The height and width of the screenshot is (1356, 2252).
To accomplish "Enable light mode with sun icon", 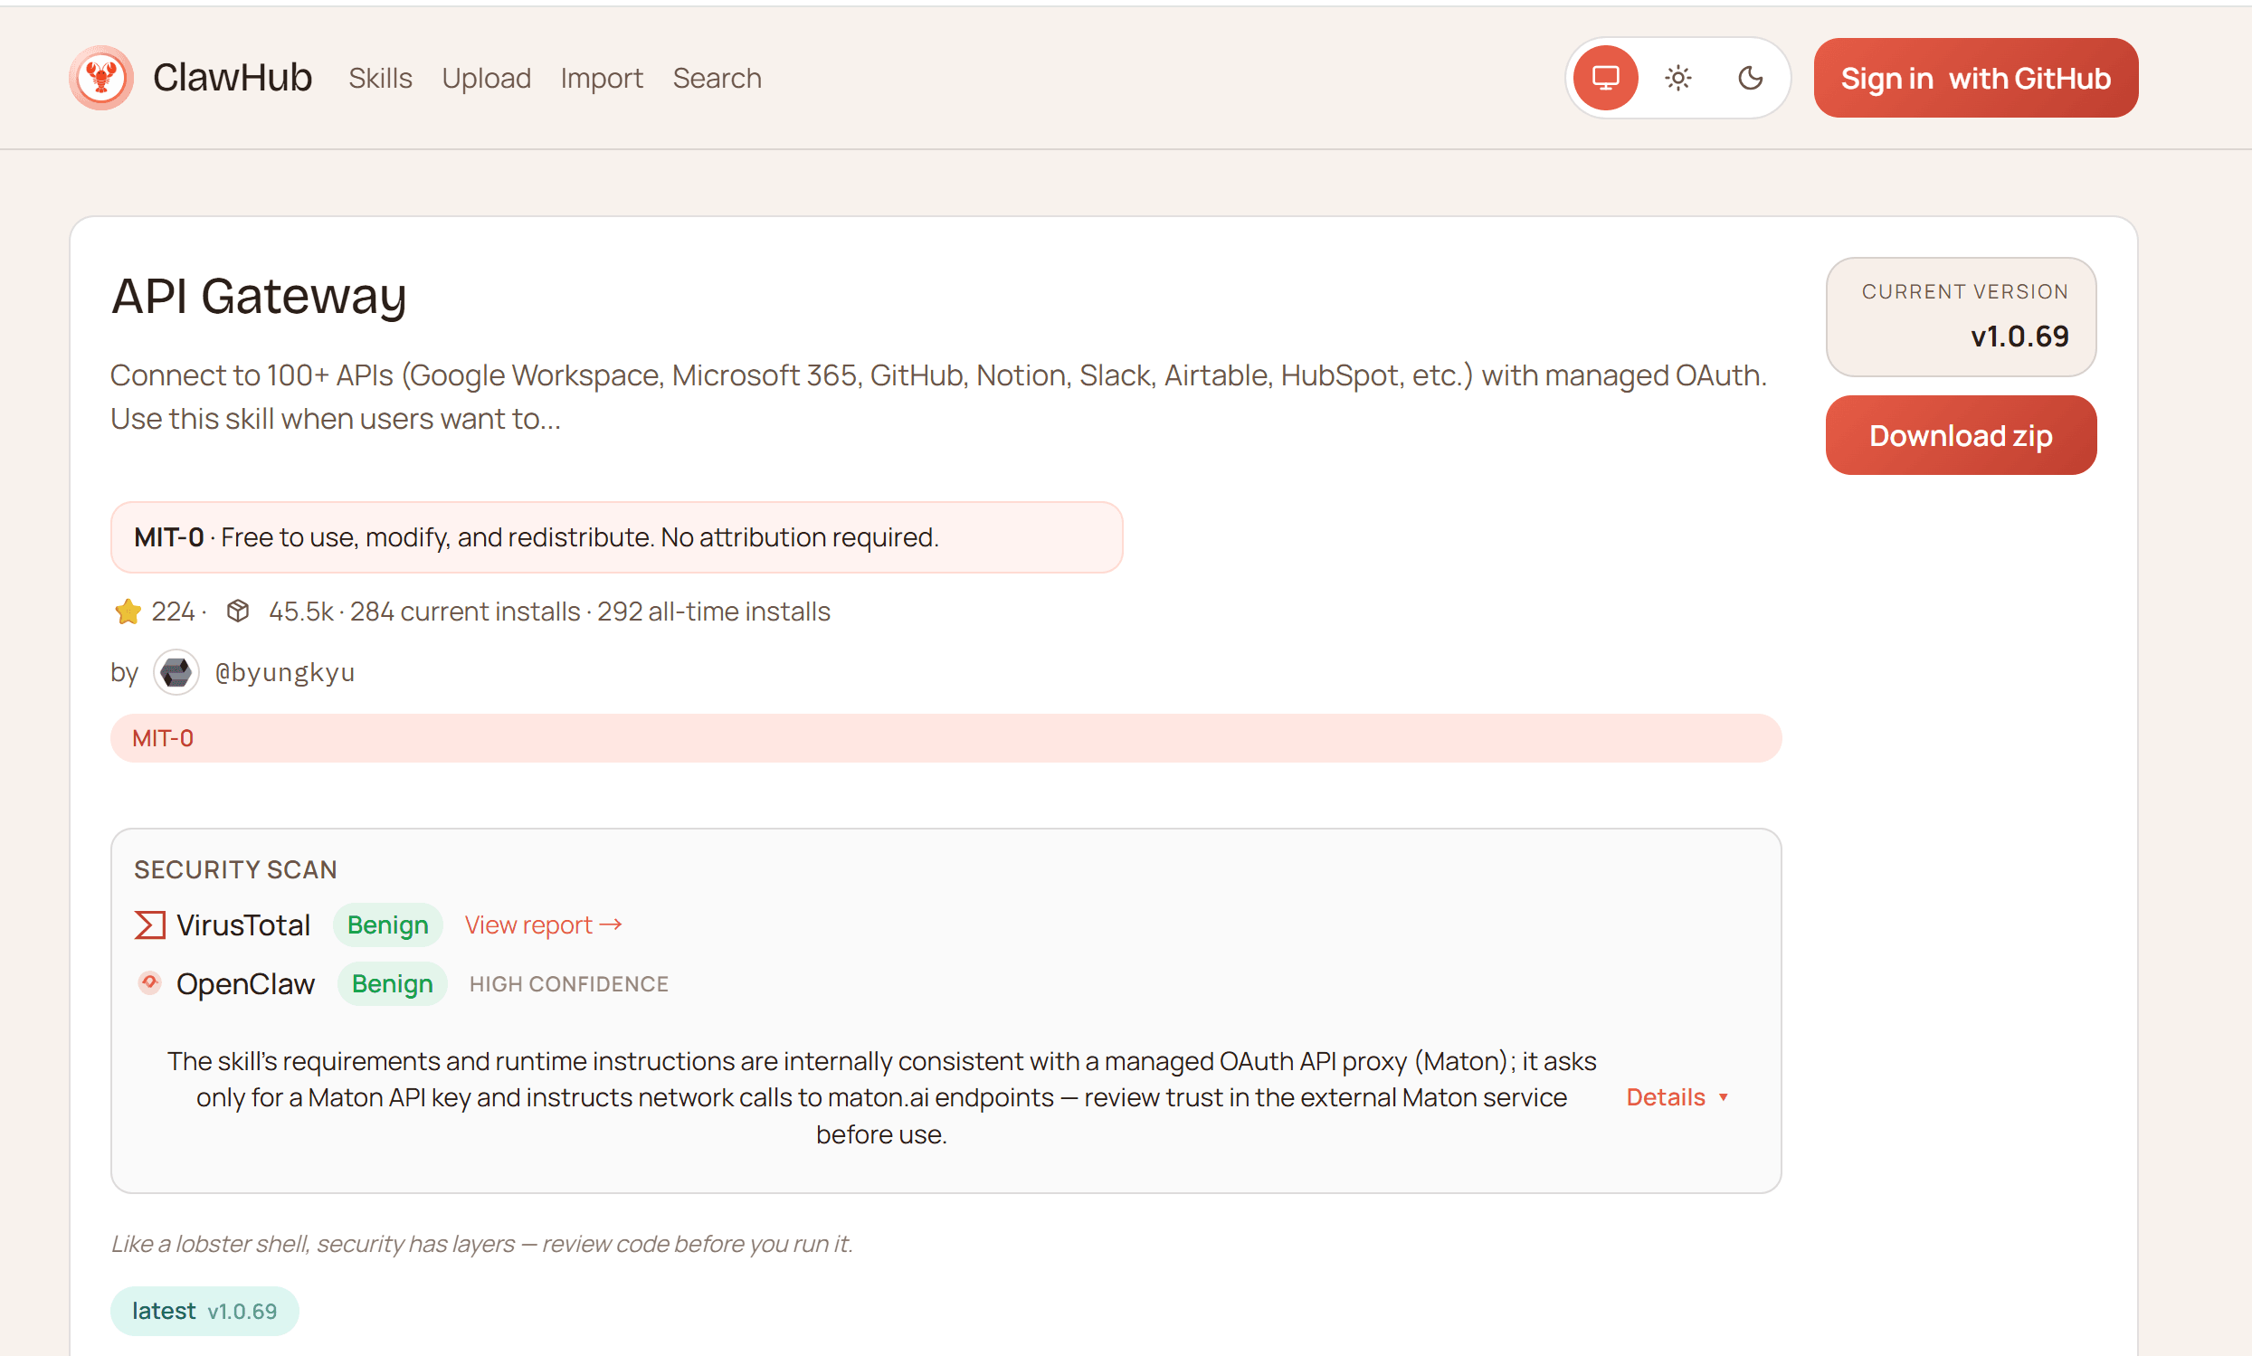I will click(1678, 78).
